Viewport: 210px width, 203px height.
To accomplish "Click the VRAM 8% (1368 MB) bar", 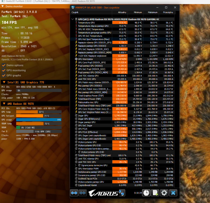I will point(39,127).
